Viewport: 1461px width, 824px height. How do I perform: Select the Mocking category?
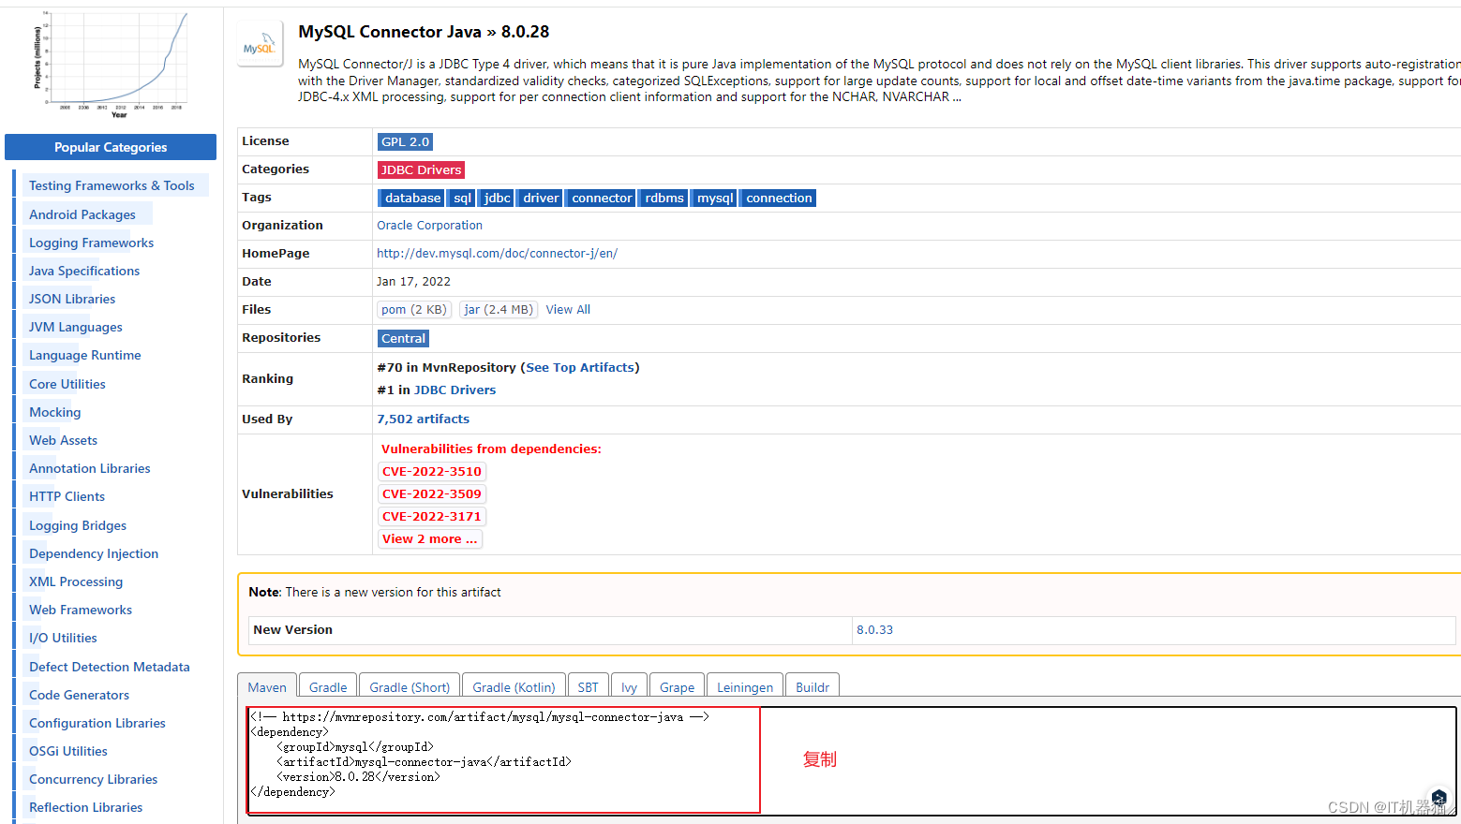tap(55, 412)
